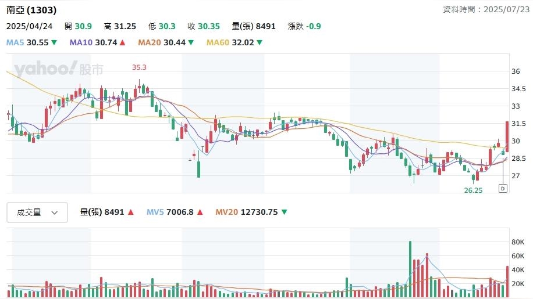The image size is (533, 299).
Task: Click the 漲跌 -0.9 change value
Action: pos(304,26)
